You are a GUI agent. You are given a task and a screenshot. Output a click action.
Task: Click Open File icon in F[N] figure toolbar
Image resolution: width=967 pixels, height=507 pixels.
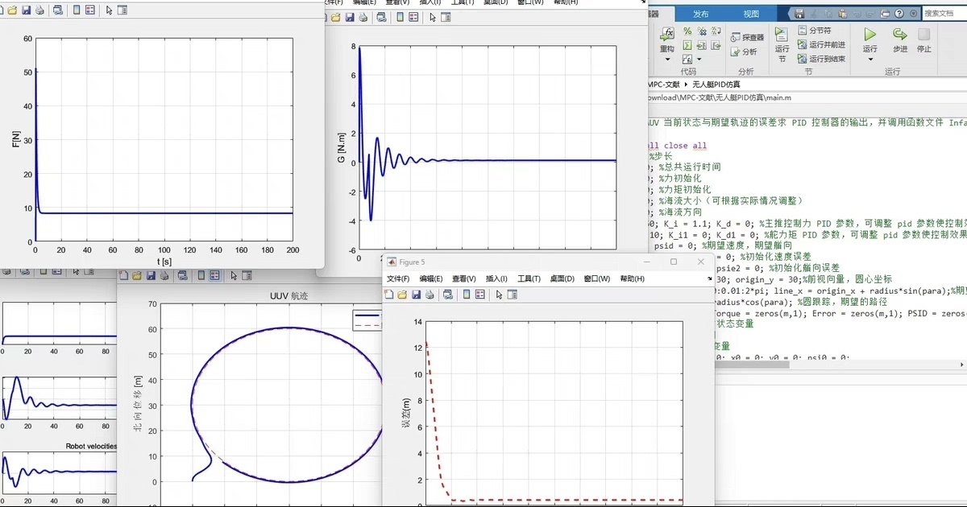tap(12, 10)
